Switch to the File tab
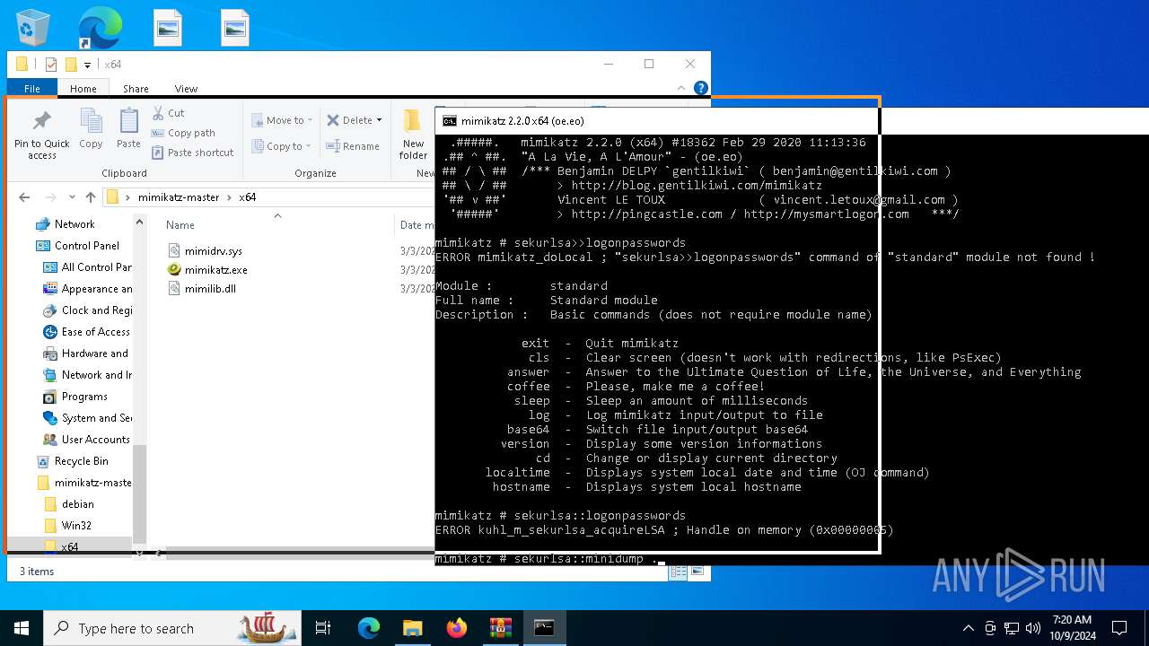This screenshot has height=646, width=1149. click(x=32, y=89)
